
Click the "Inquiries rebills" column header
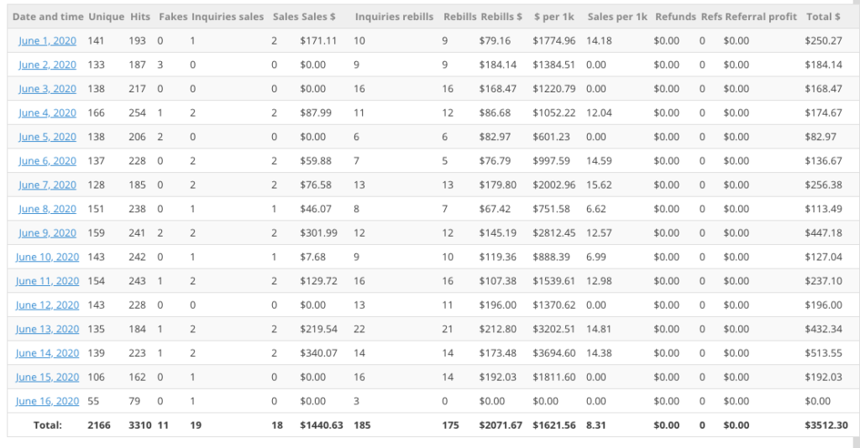(x=394, y=17)
